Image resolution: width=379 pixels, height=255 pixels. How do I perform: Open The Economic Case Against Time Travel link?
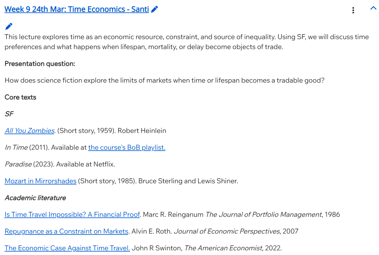[x=67, y=248]
